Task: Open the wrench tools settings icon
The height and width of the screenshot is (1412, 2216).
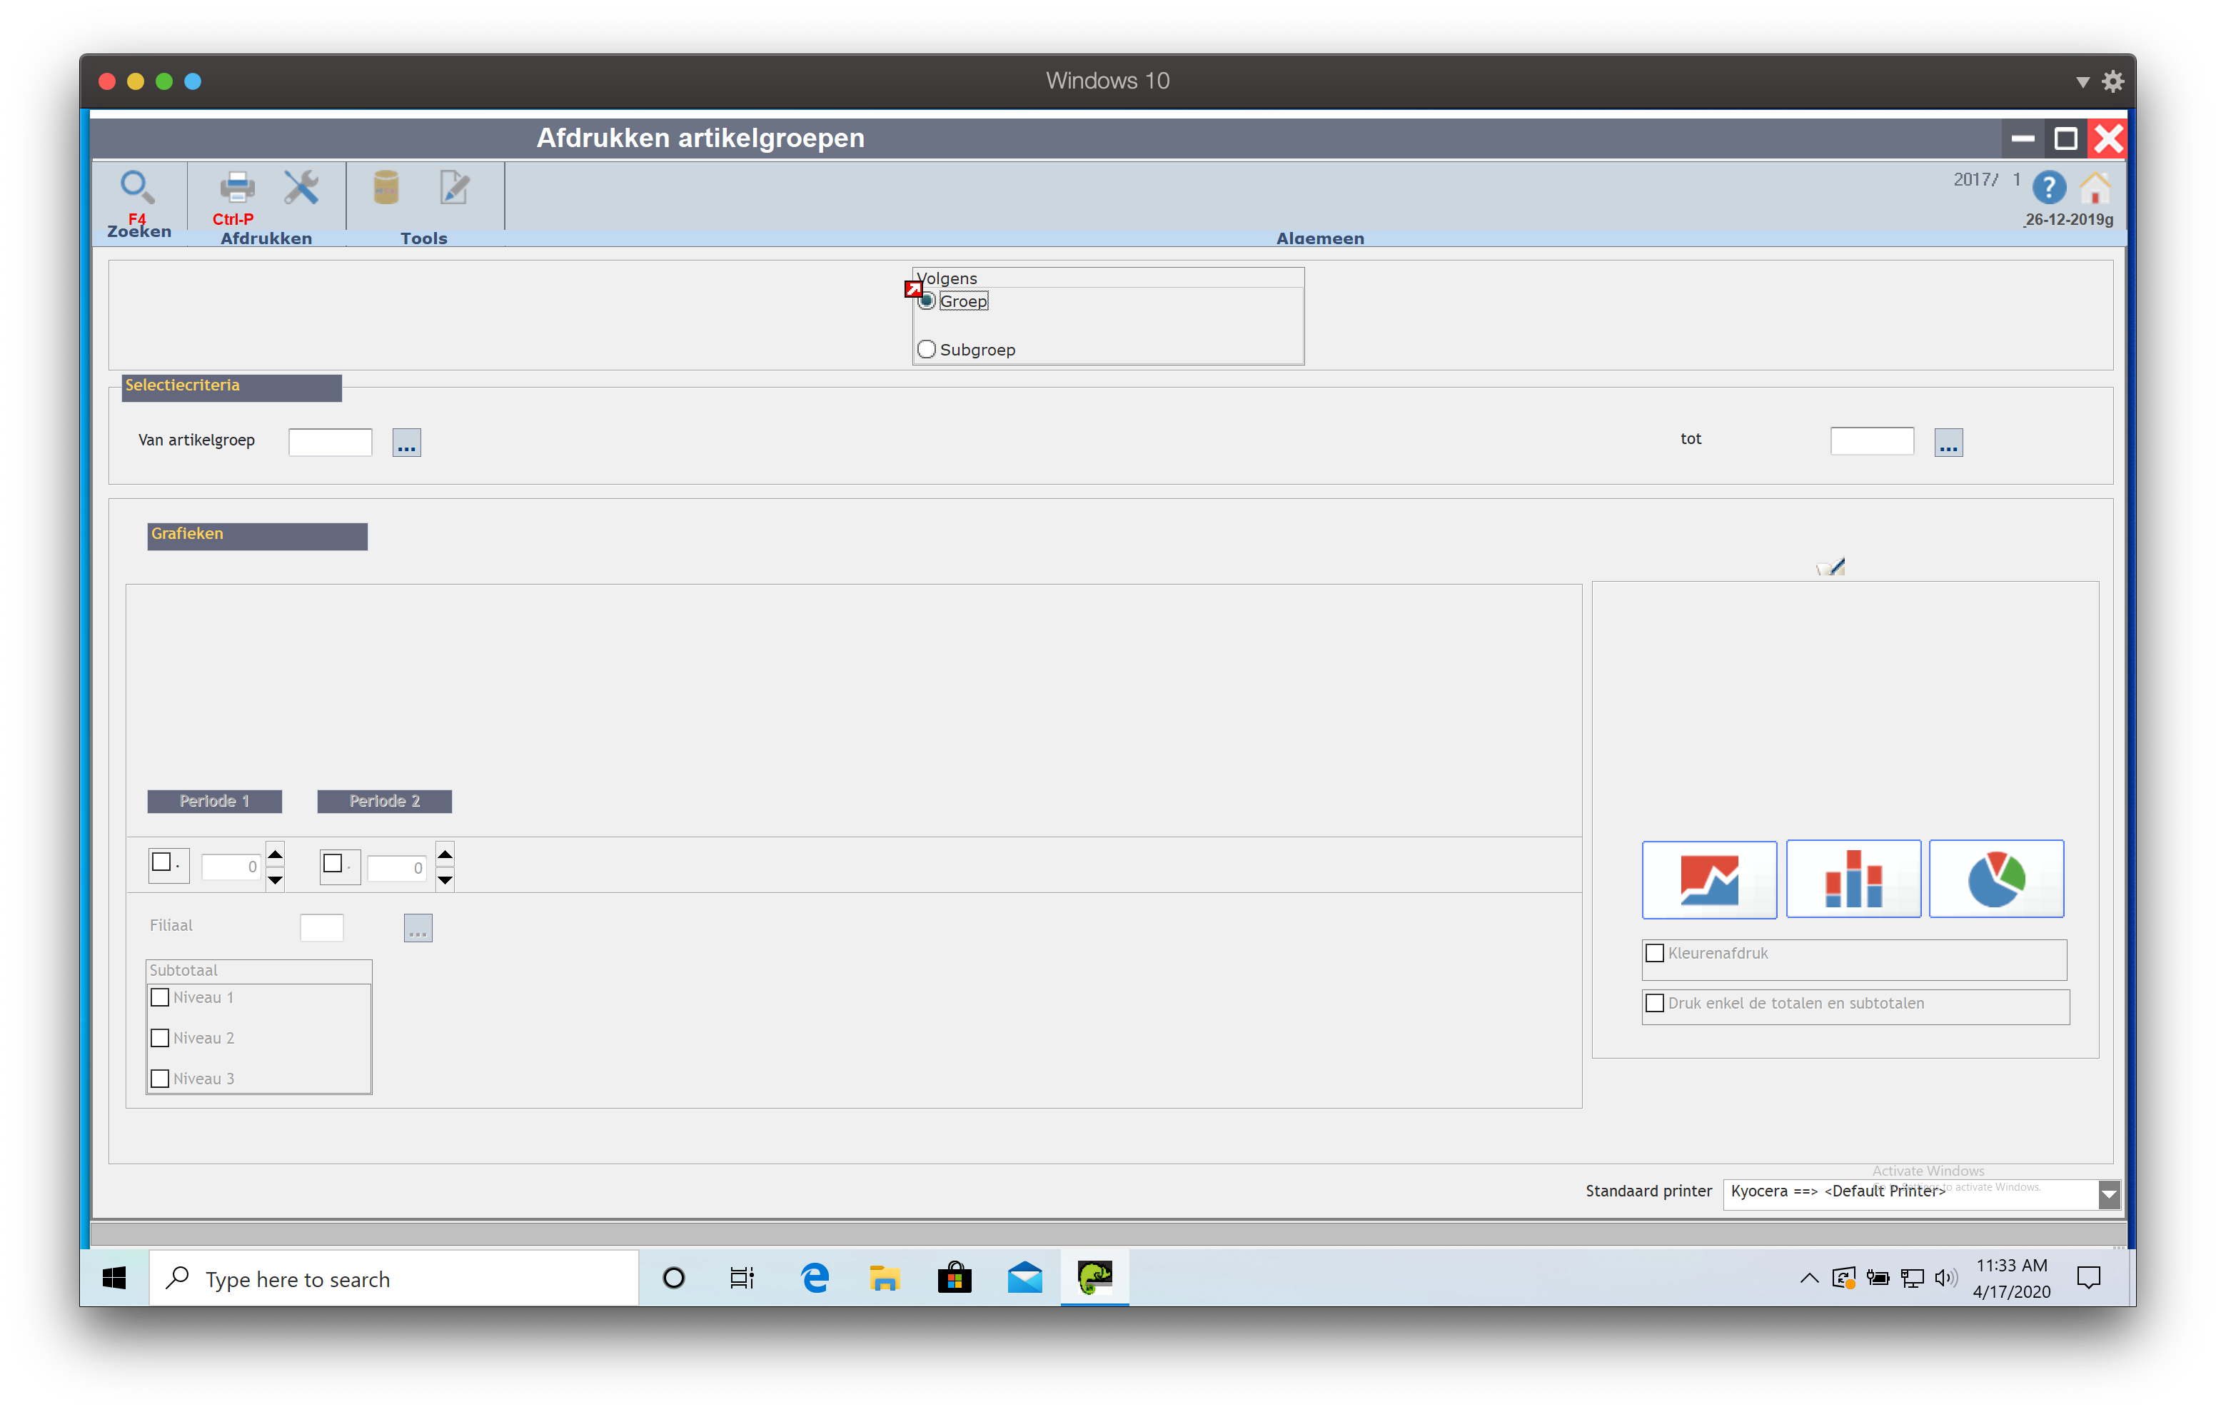Action: pos(301,188)
